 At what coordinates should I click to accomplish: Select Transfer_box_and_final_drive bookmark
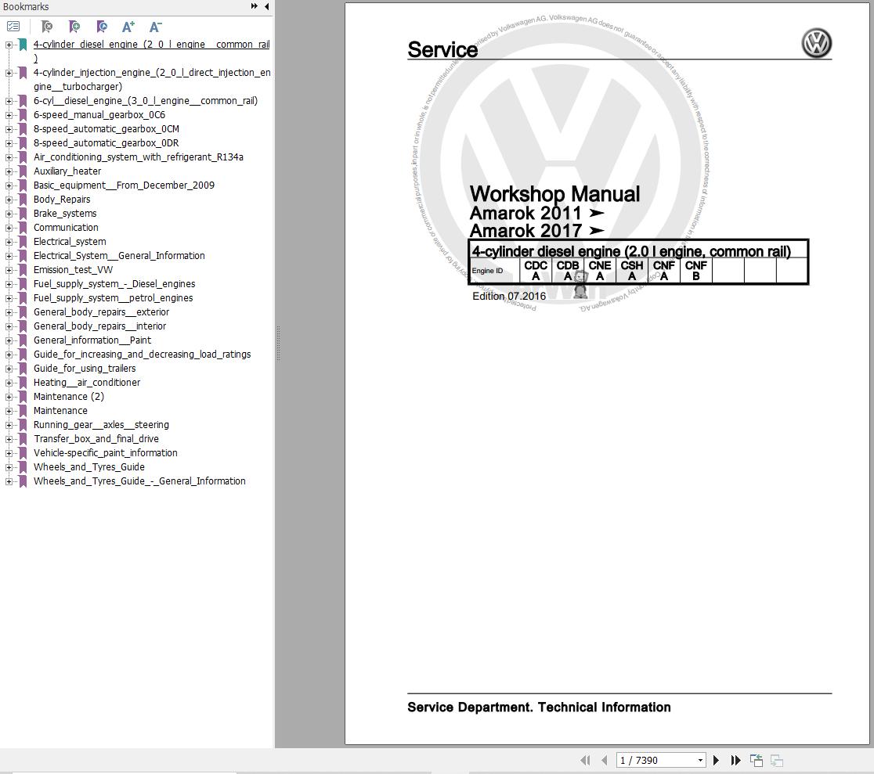pyautogui.click(x=96, y=439)
